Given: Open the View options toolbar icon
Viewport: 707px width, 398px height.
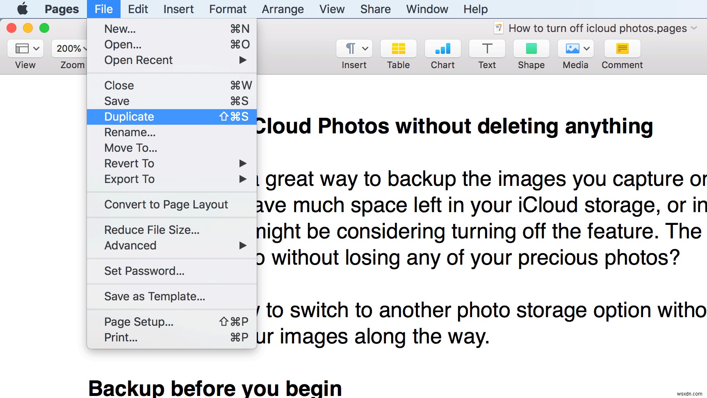Looking at the screenshot, I should [x=25, y=48].
